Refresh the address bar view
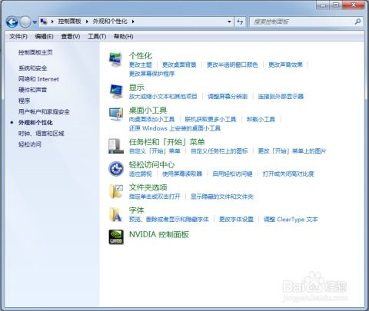Image resolution: width=369 pixels, height=311 pixels. [x=240, y=22]
